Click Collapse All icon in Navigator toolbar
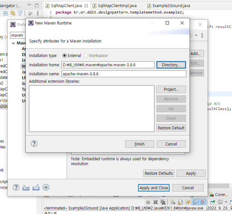This screenshot has height=214, width=232. pyautogui.click(x=5, y=14)
